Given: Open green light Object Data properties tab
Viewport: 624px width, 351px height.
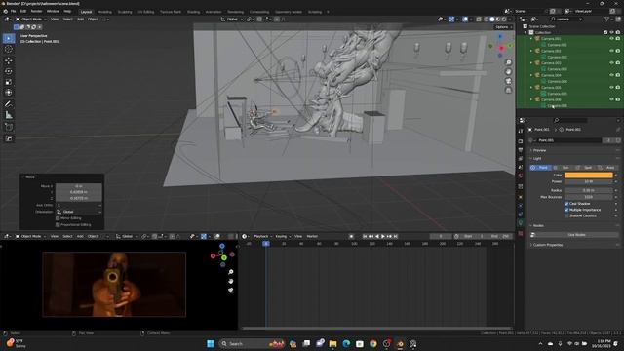Looking at the screenshot, I should [x=521, y=223].
